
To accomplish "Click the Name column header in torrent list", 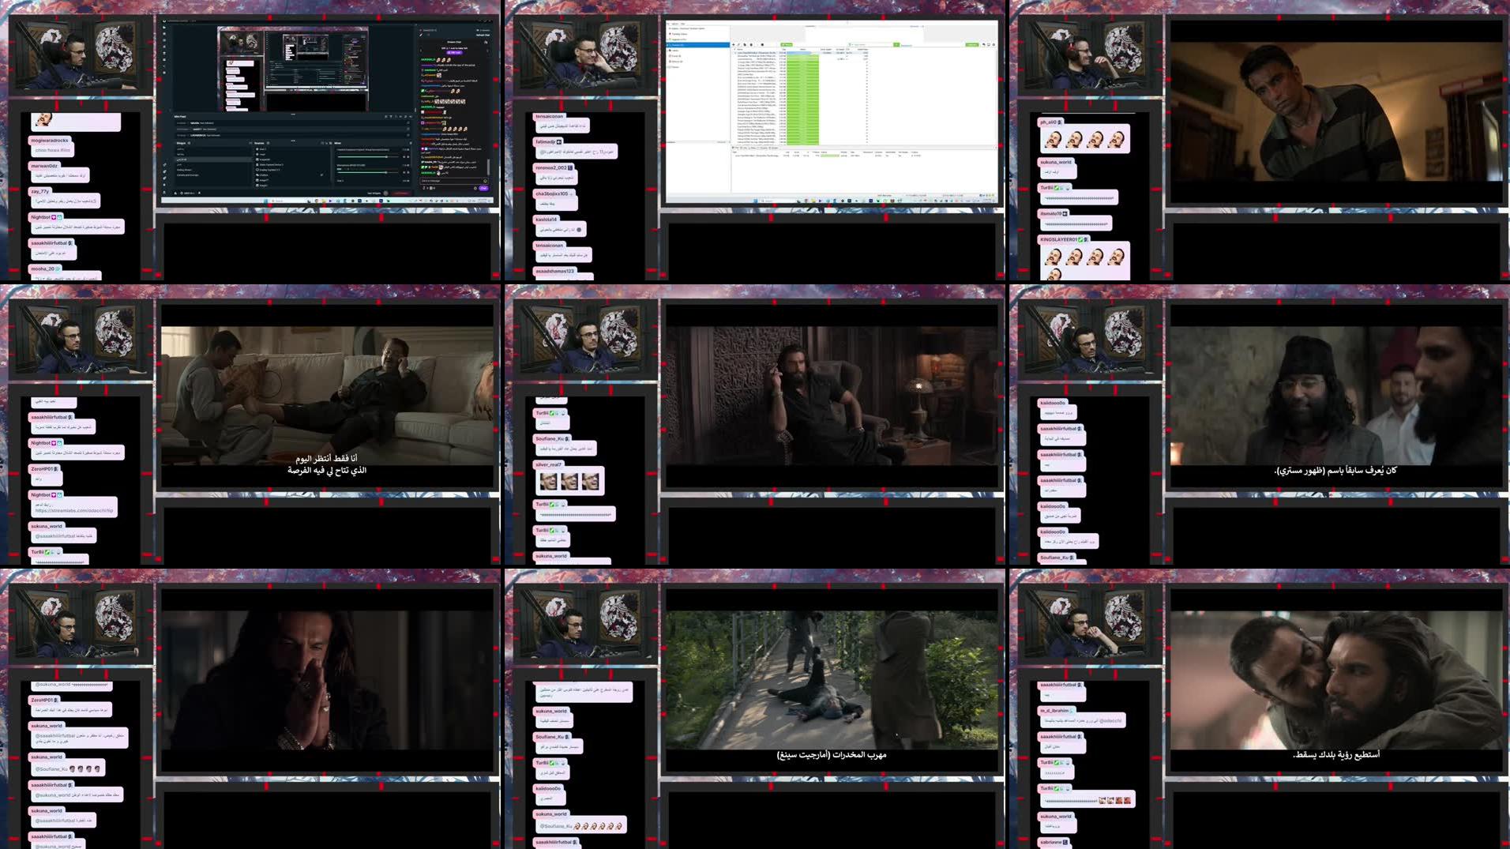I will 740,49.
